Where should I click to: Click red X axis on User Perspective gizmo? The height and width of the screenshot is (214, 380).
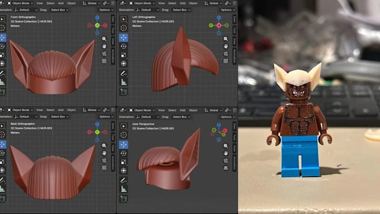pos(225,131)
